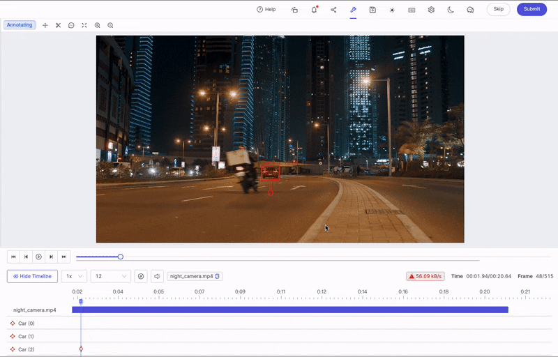Select the Car (2) track row
Viewport: 558px width, 357px height.
[x=280, y=349]
